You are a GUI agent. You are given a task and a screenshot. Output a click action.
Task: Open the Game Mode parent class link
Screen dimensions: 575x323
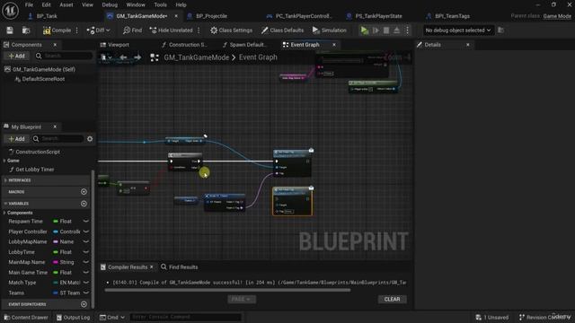point(557,16)
